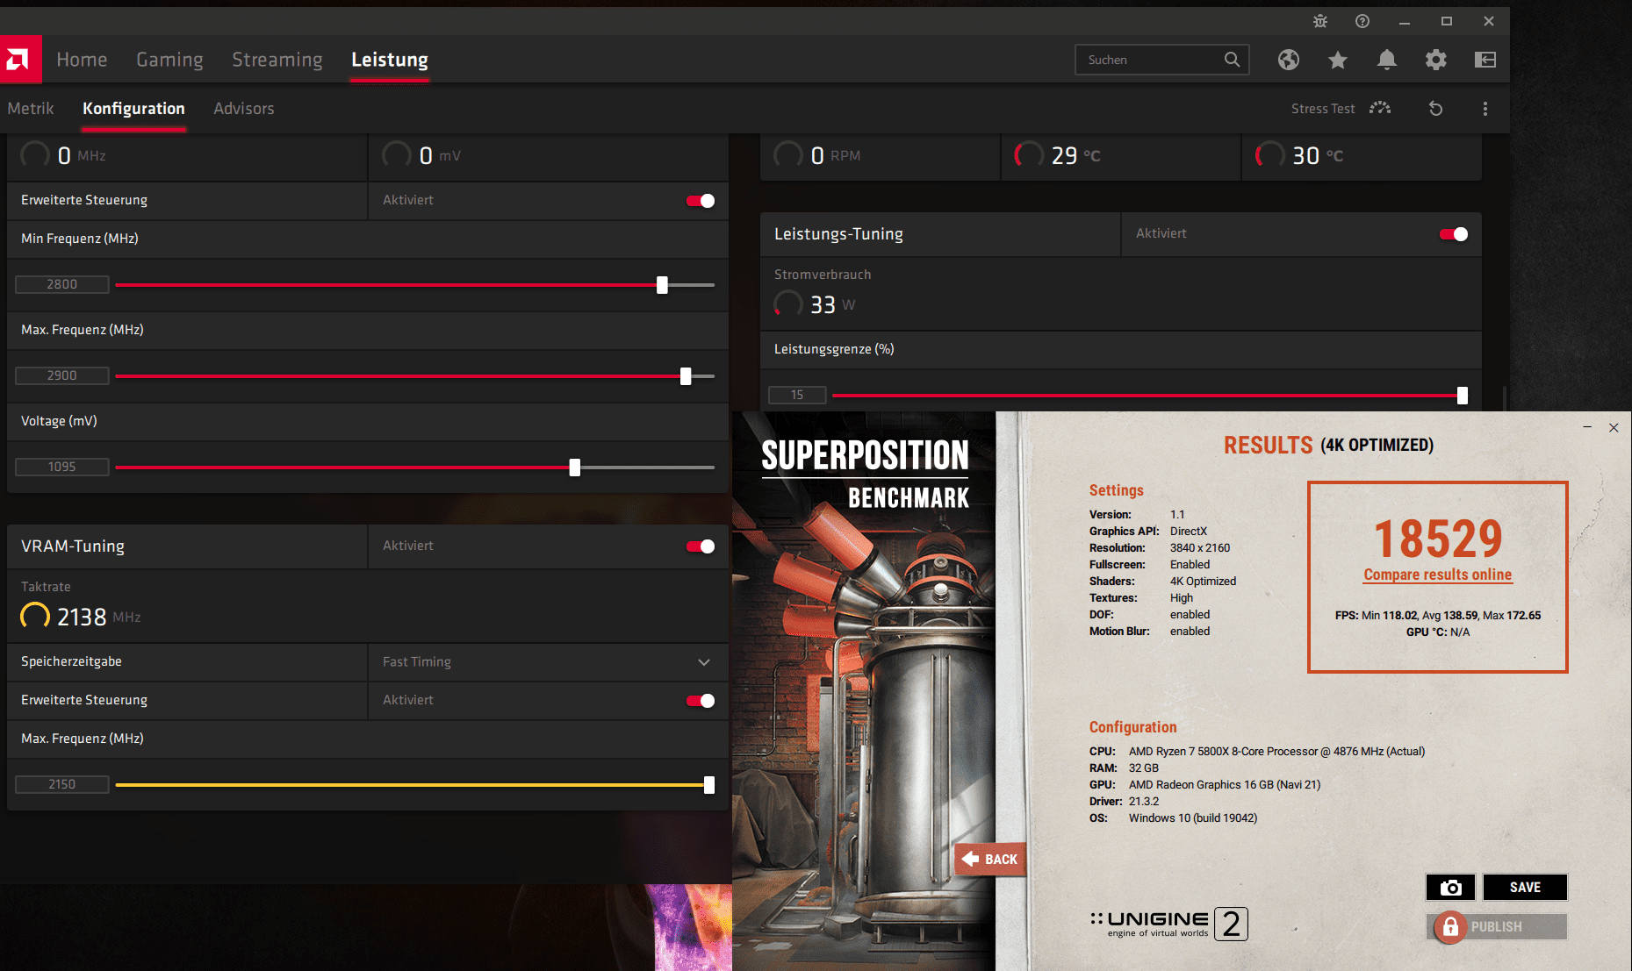Open the notifications bell icon

1387,60
